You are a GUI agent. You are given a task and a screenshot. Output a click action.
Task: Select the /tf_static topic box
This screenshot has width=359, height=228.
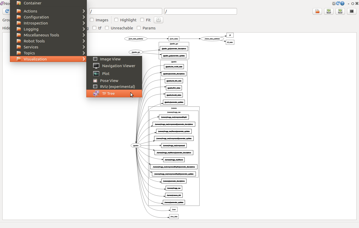[230, 42]
